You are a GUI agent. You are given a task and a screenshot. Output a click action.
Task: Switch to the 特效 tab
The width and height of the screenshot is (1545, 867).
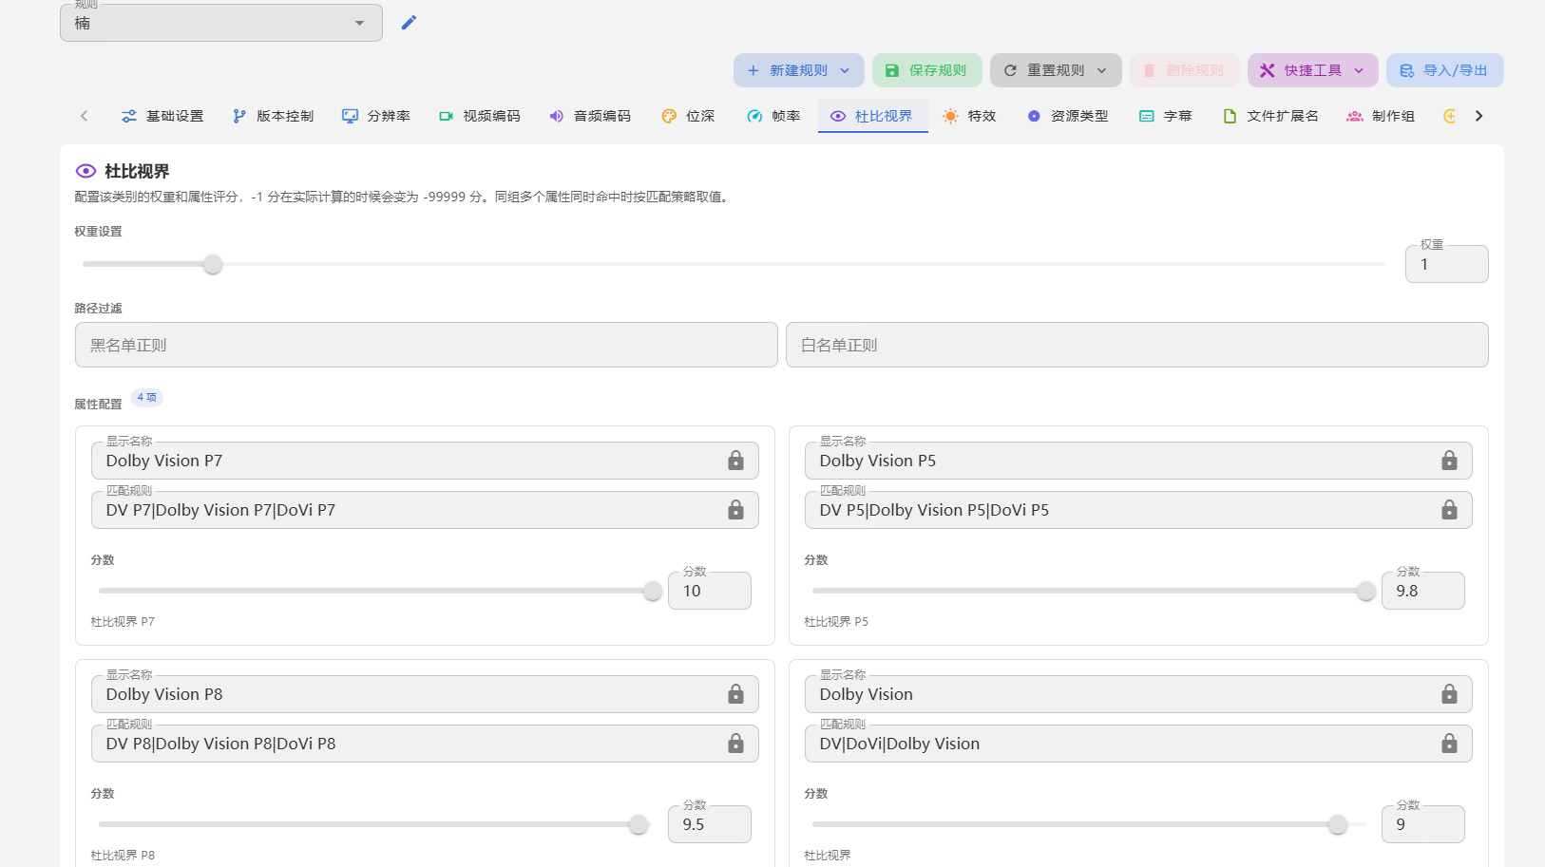coord(969,116)
